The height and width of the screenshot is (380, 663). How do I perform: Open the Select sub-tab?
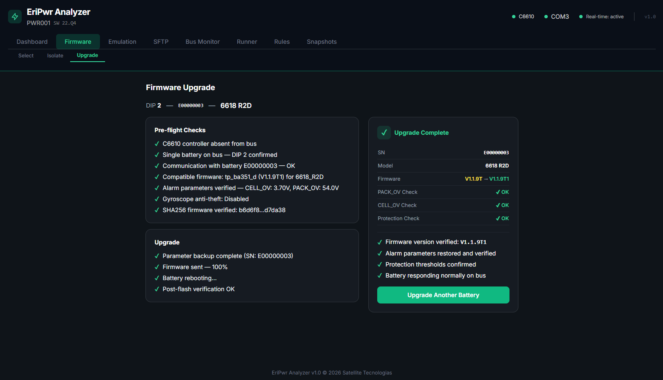click(x=26, y=56)
